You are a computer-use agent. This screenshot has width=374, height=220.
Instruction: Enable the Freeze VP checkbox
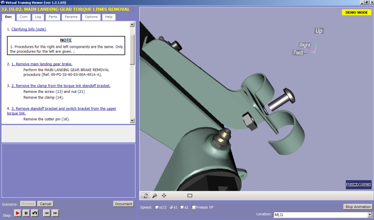coord(194,207)
